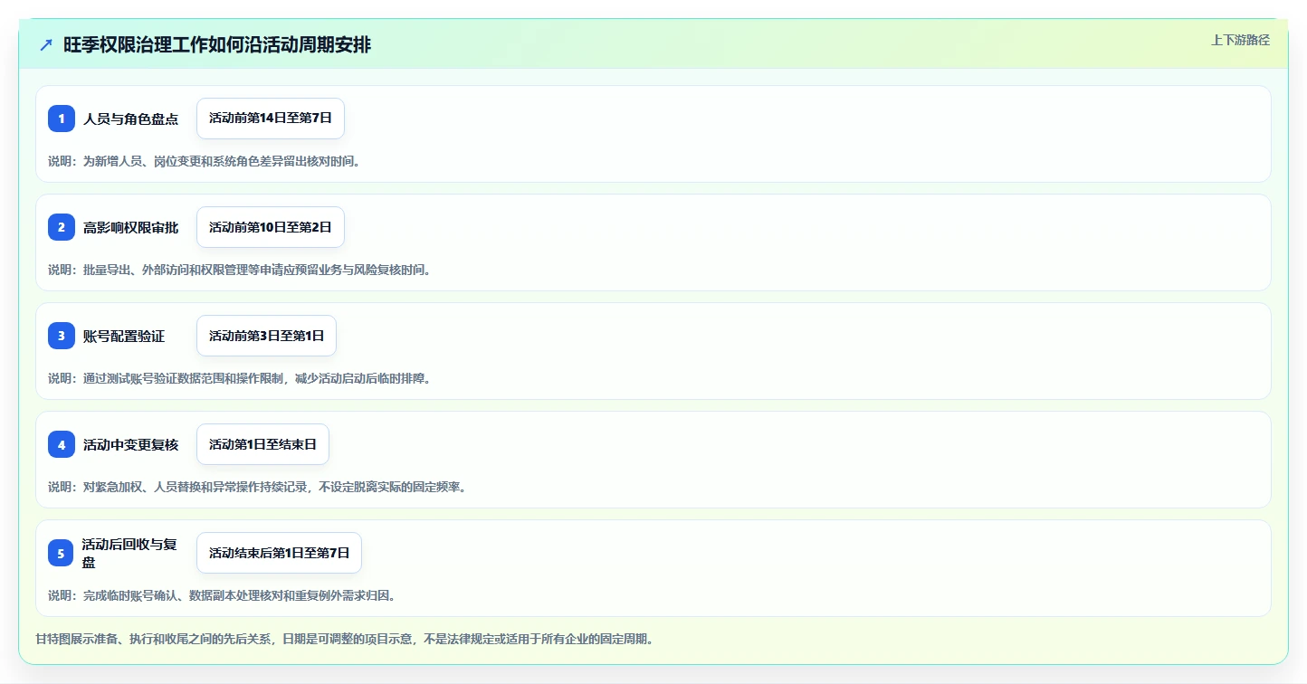Click the main title 旺季权限治理工作如何沿活动周期安排
This screenshot has width=1307, height=684.
click(217, 45)
